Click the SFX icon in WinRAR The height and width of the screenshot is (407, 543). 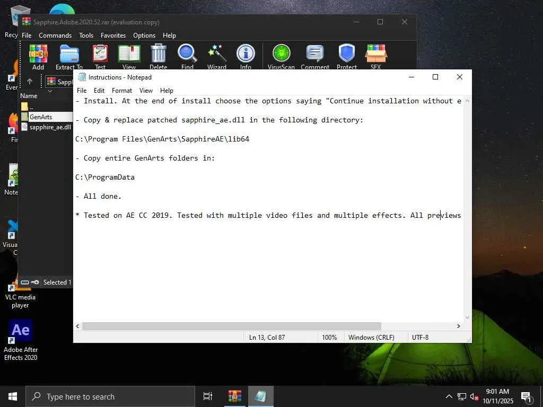pyautogui.click(x=376, y=57)
